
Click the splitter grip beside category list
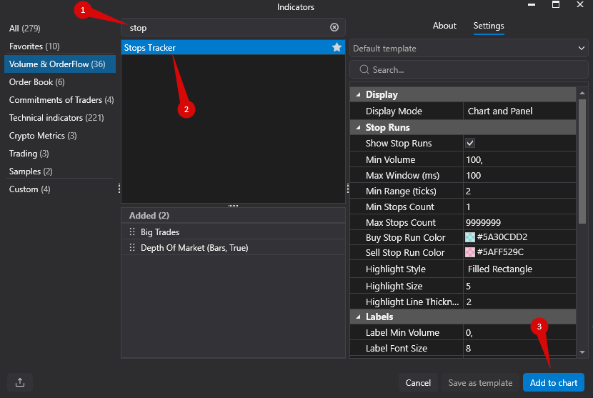pyautogui.click(x=119, y=188)
